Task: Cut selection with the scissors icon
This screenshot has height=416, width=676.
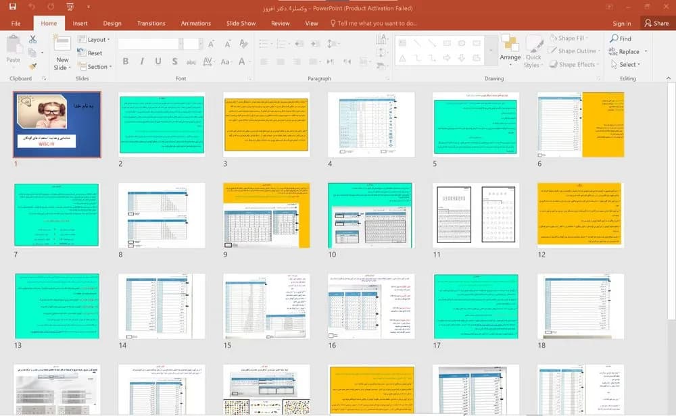Action: pos(32,39)
